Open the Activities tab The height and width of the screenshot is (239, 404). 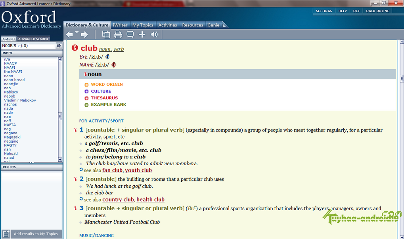(167, 25)
